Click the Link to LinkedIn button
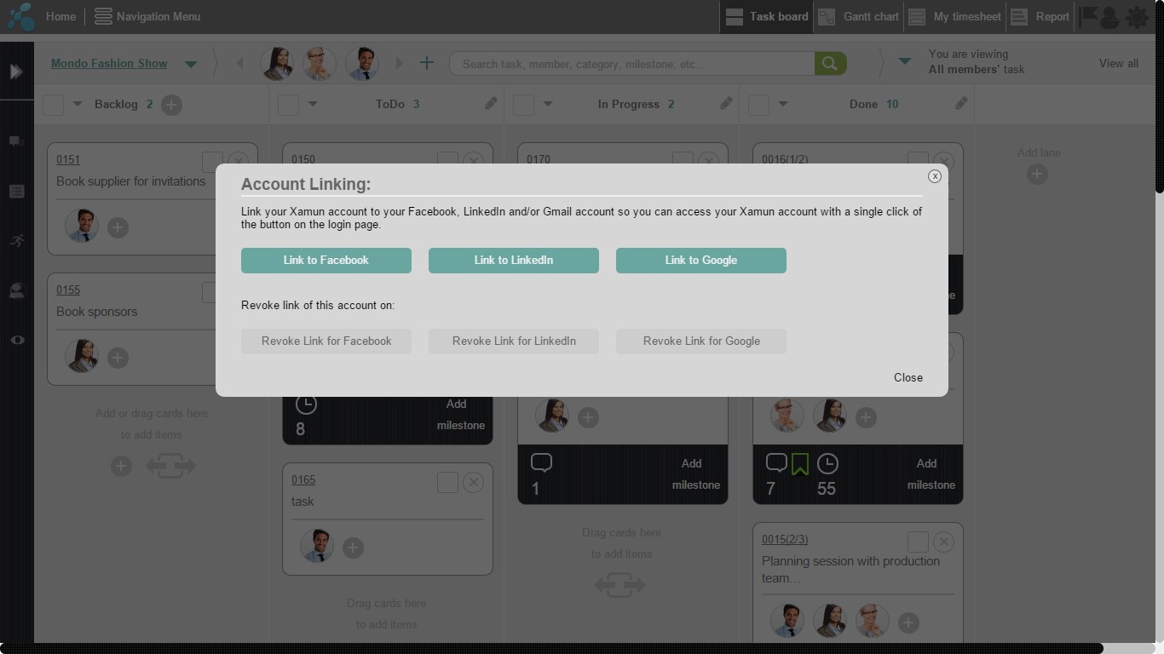This screenshot has height=654, width=1164. [x=514, y=261]
